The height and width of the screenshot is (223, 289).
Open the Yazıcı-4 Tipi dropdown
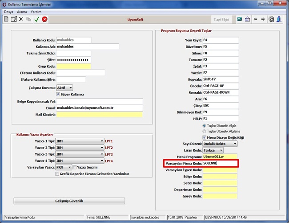(x=80, y=161)
